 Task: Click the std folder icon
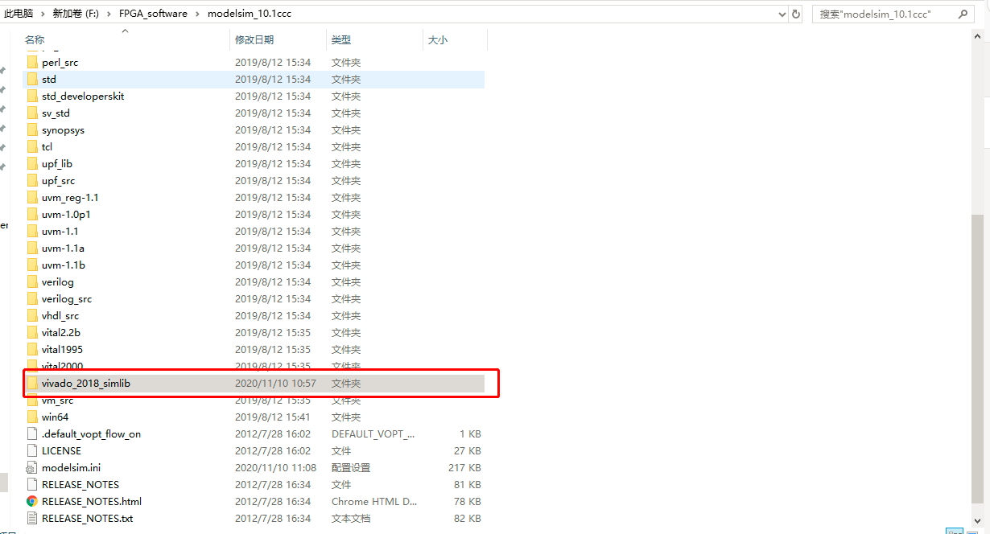click(33, 79)
